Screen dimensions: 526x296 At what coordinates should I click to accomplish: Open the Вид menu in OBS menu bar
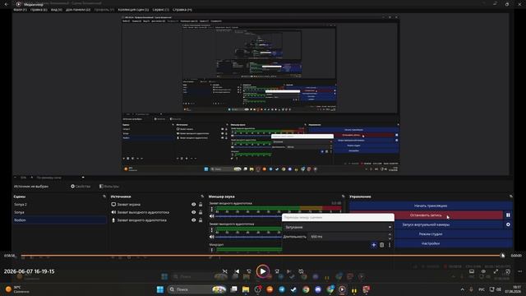click(57, 10)
